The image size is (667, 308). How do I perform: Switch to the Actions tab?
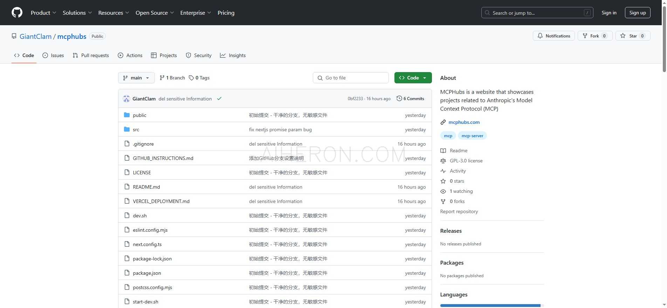coord(130,55)
